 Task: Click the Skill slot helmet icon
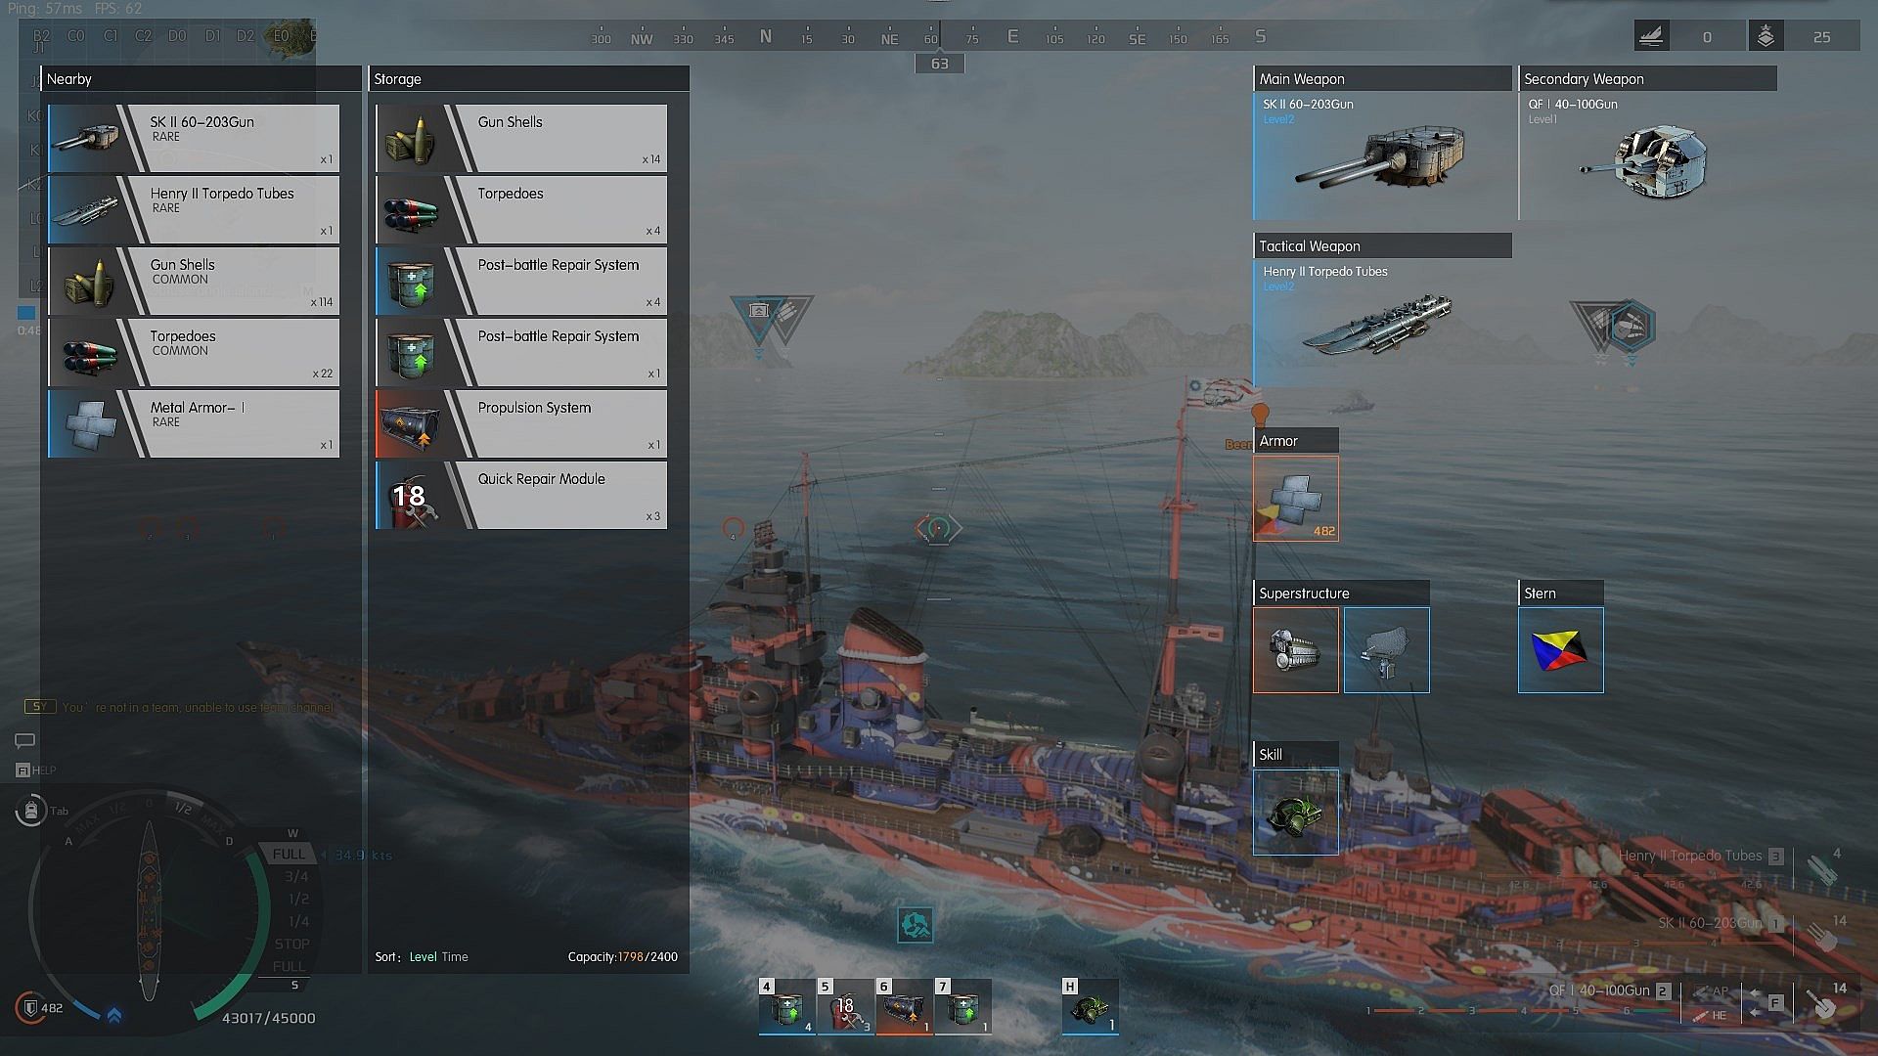coord(1295,813)
